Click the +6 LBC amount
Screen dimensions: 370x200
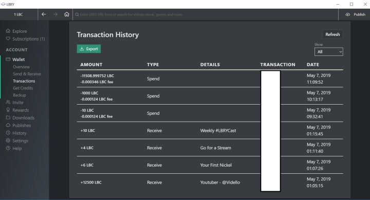87,165
